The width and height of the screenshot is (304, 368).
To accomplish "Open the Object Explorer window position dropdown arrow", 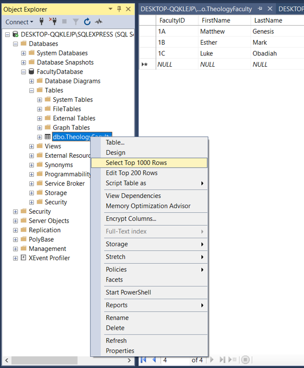I will tap(110, 9).
